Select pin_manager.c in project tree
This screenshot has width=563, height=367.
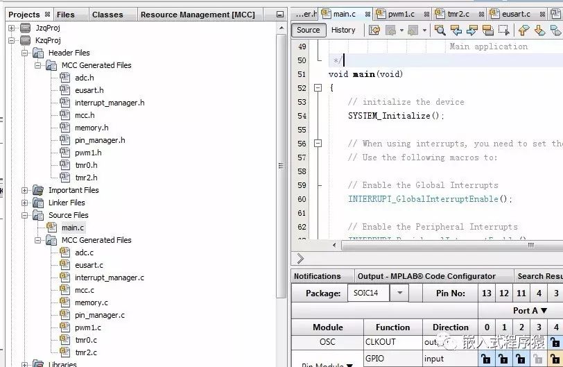100,315
